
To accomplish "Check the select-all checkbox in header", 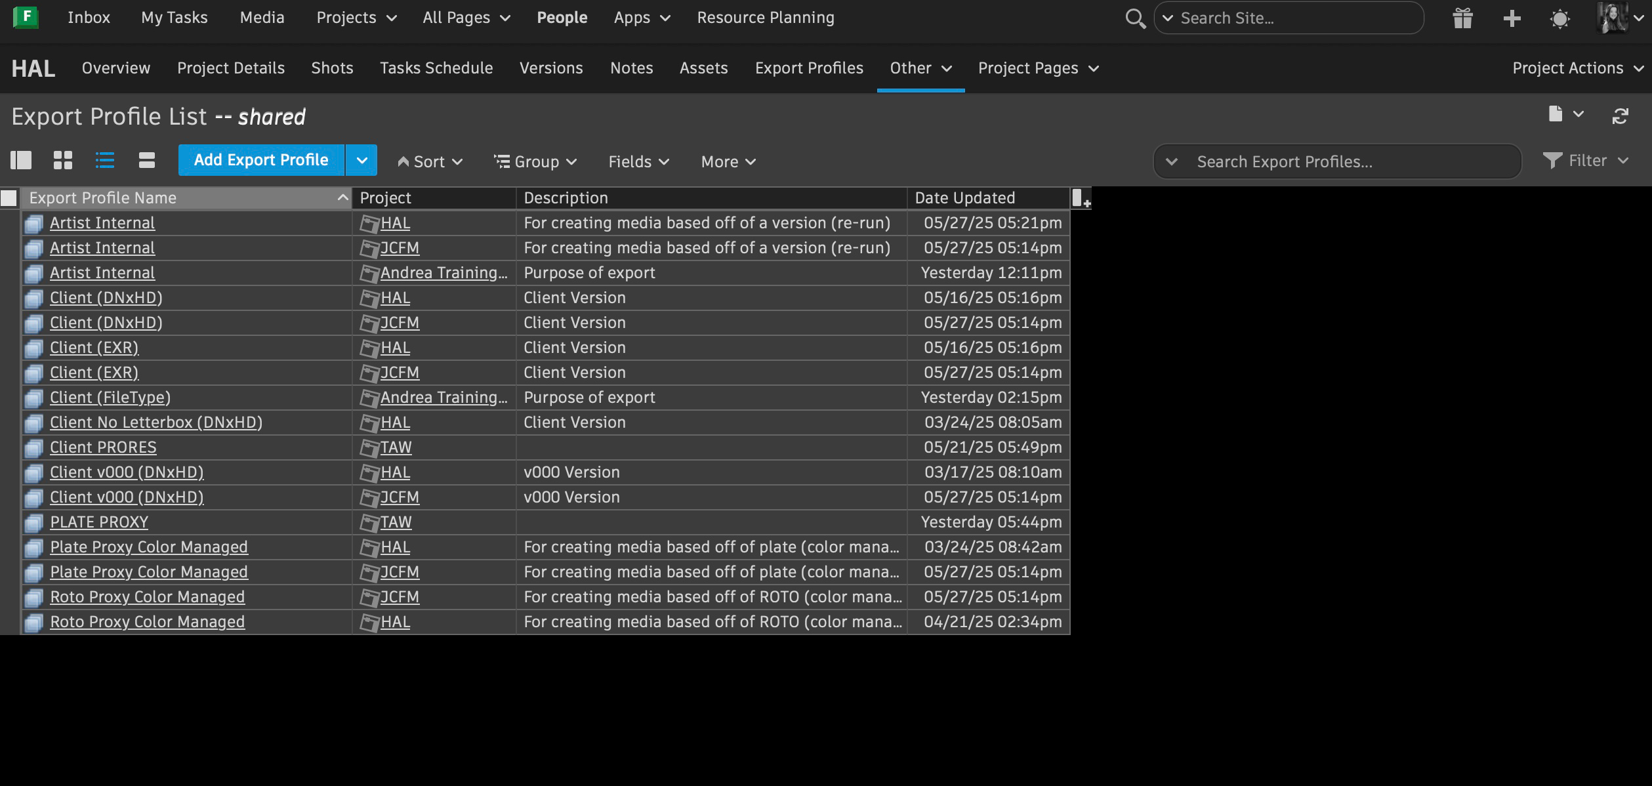I will tap(9, 198).
